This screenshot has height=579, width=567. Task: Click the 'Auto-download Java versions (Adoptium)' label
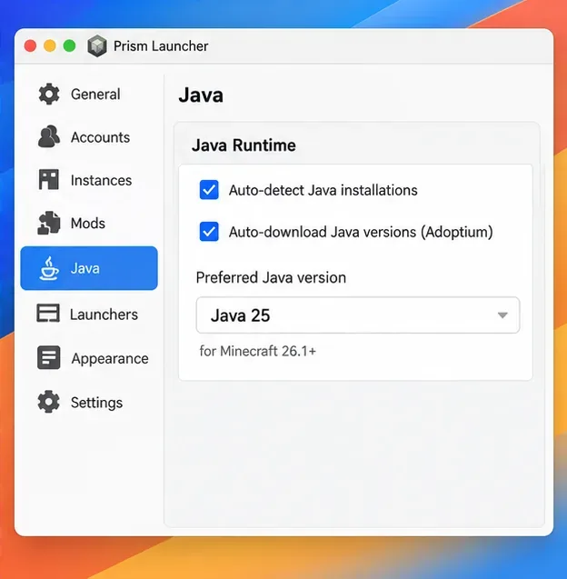click(x=361, y=232)
